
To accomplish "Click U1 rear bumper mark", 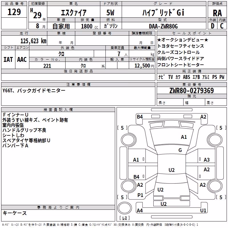I will (x=203, y=210).
